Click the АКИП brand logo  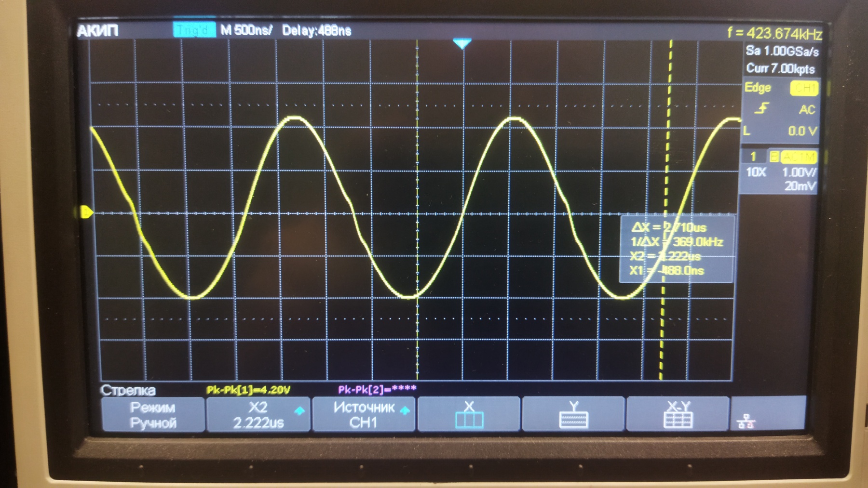click(97, 31)
